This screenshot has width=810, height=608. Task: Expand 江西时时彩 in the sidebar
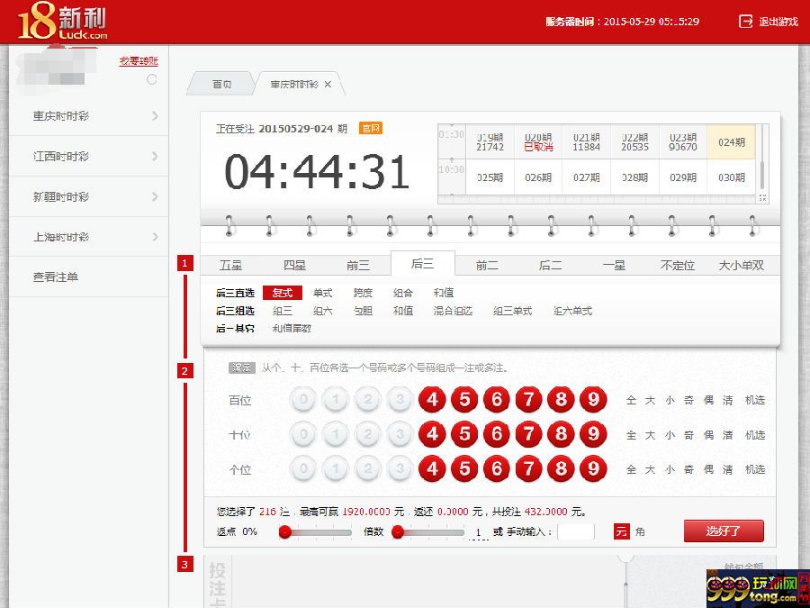point(89,156)
